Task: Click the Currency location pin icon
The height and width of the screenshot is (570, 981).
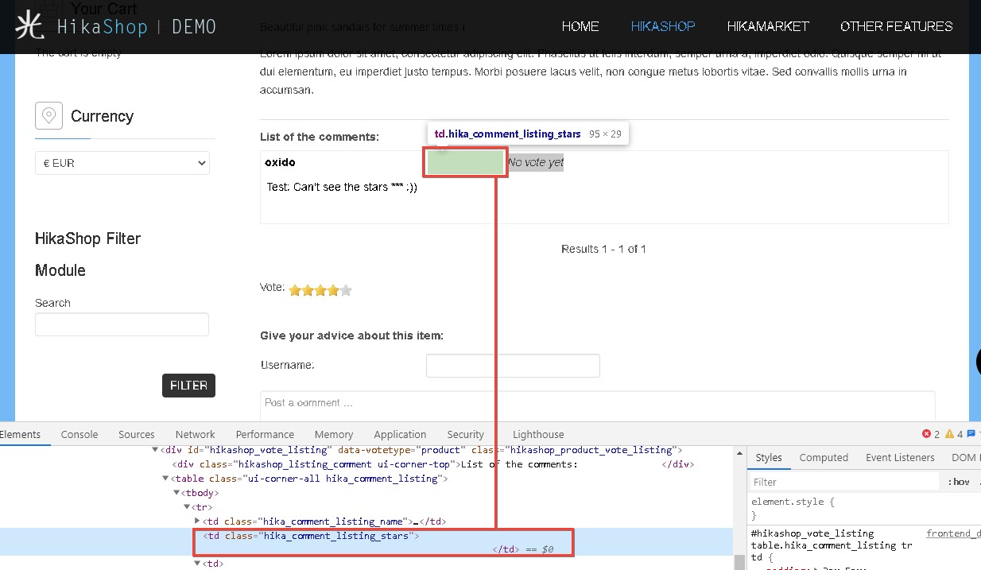Action: pos(48,116)
